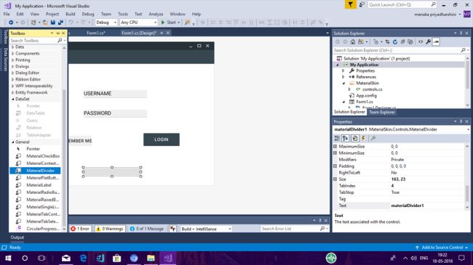Collapse the MaterialSkin folder in Solution Explorer
473x265 pixels.
343,83
